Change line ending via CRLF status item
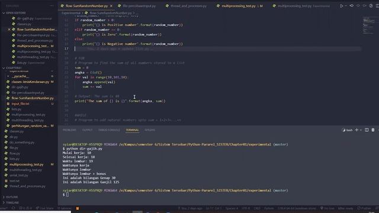This screenshot has height=213, width=379. pyautogui.click(x=257, y=208)
